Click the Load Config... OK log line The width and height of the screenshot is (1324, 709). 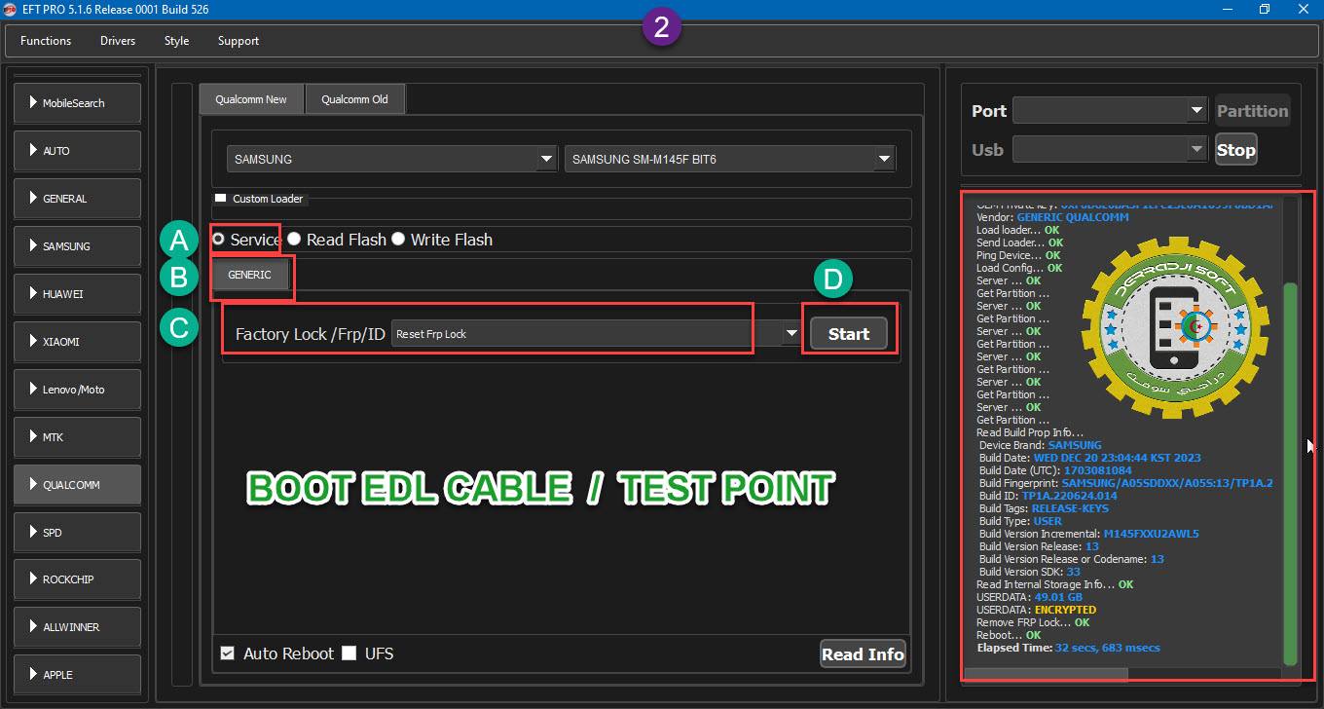click(x=1019, y=268)
